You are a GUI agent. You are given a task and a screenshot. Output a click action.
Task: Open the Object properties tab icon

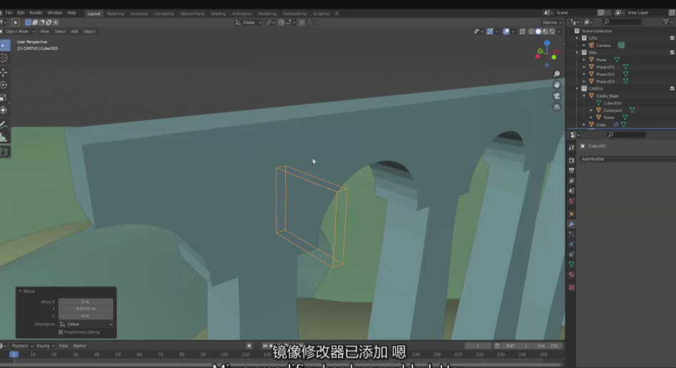pos(571,214)
